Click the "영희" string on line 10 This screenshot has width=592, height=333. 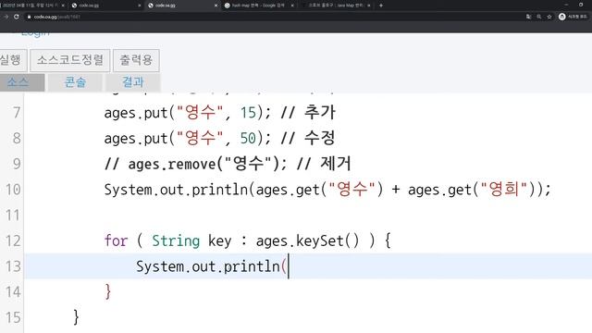[504, 190]
